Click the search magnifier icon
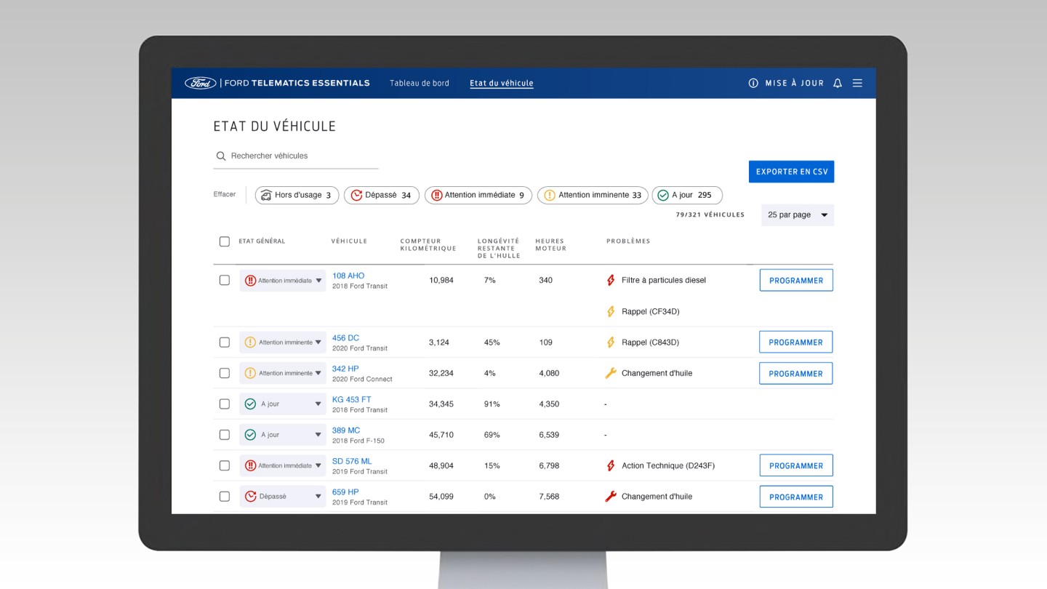The image size is (1047, 589). tap(221, 156)
